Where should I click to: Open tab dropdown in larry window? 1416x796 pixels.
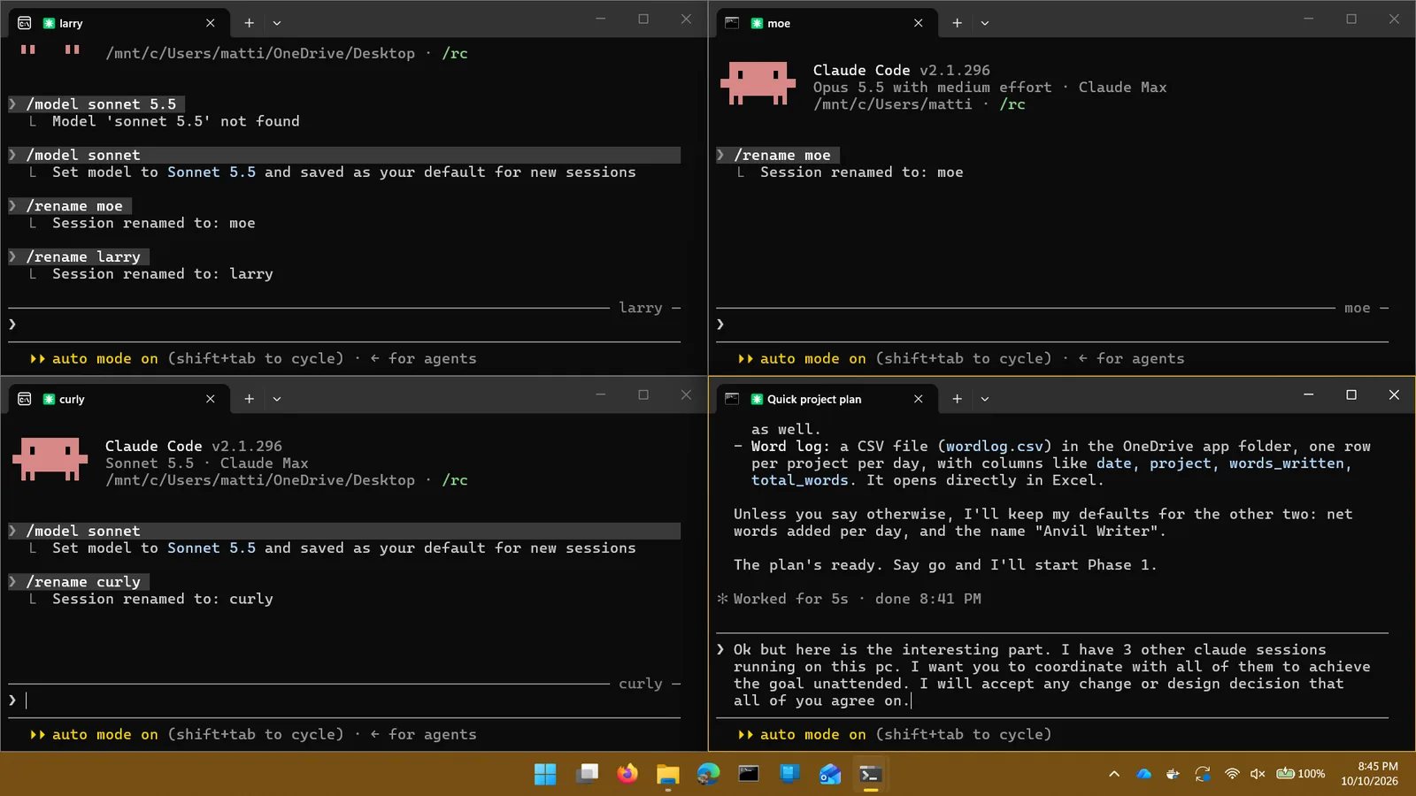click(x=277, y=23)
